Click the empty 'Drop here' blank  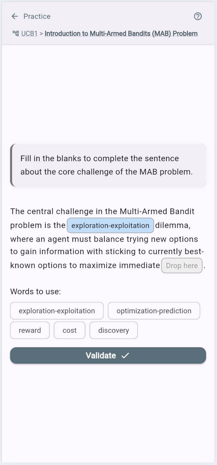[182, 266]
